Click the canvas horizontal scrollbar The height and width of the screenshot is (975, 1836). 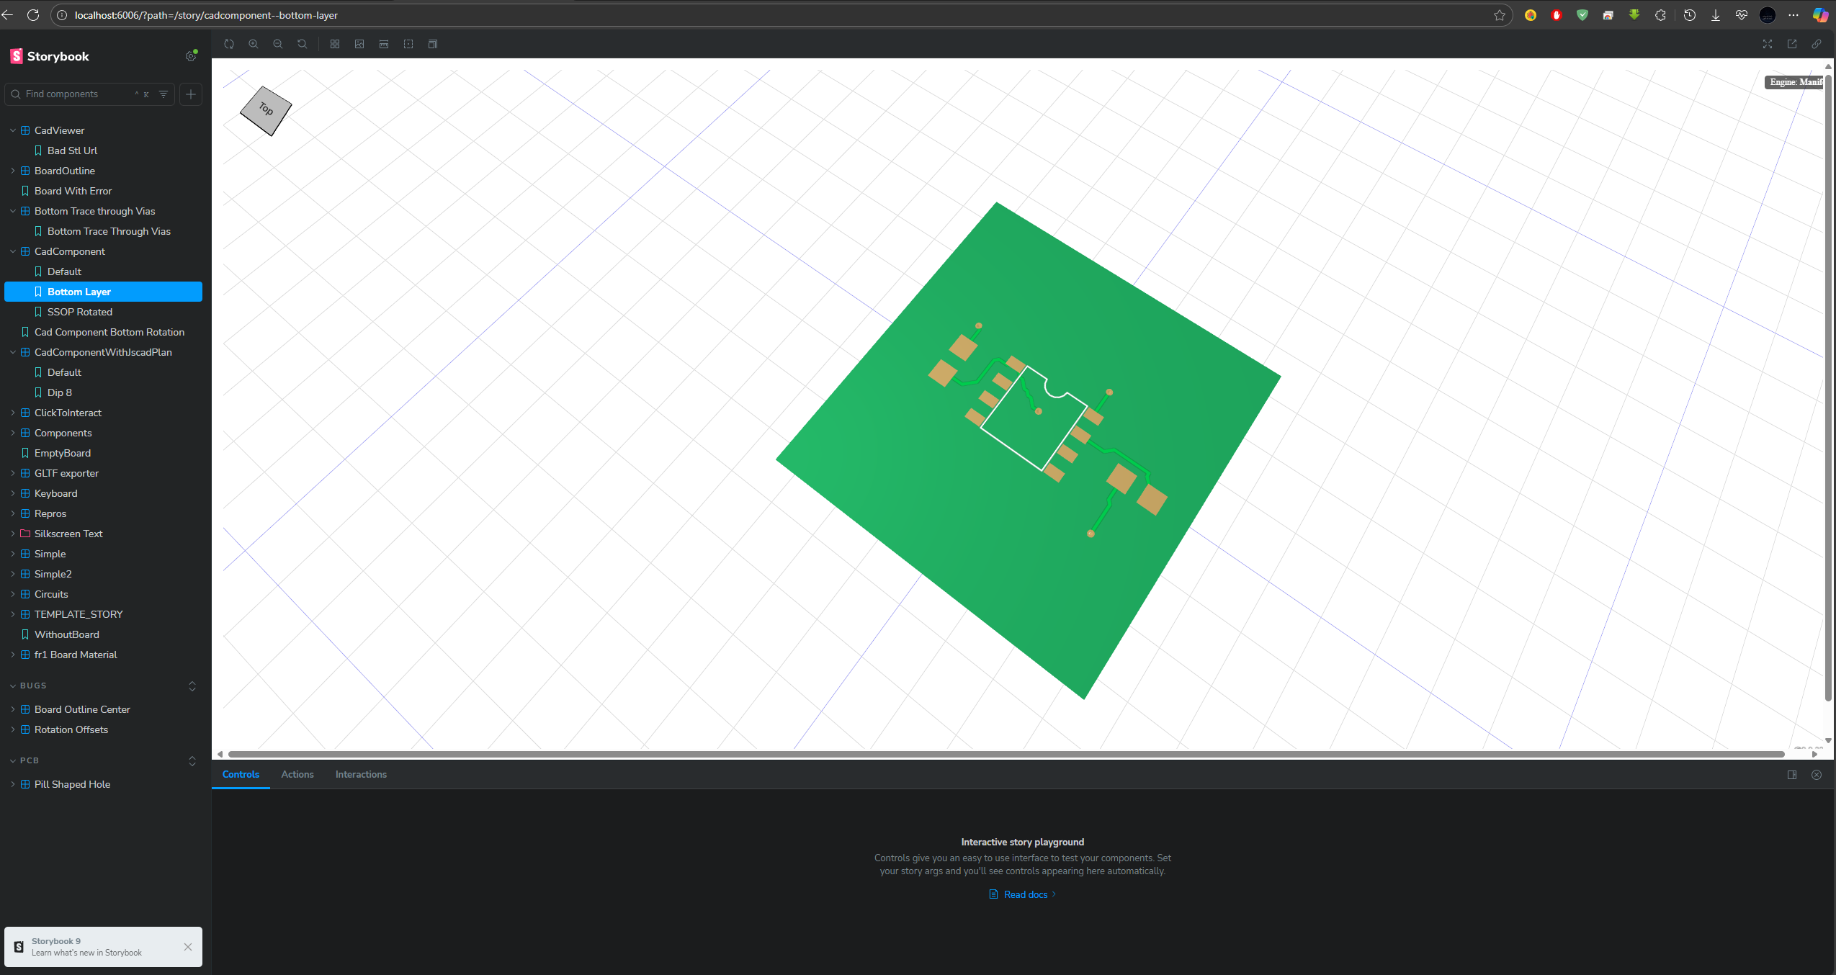1005,754
